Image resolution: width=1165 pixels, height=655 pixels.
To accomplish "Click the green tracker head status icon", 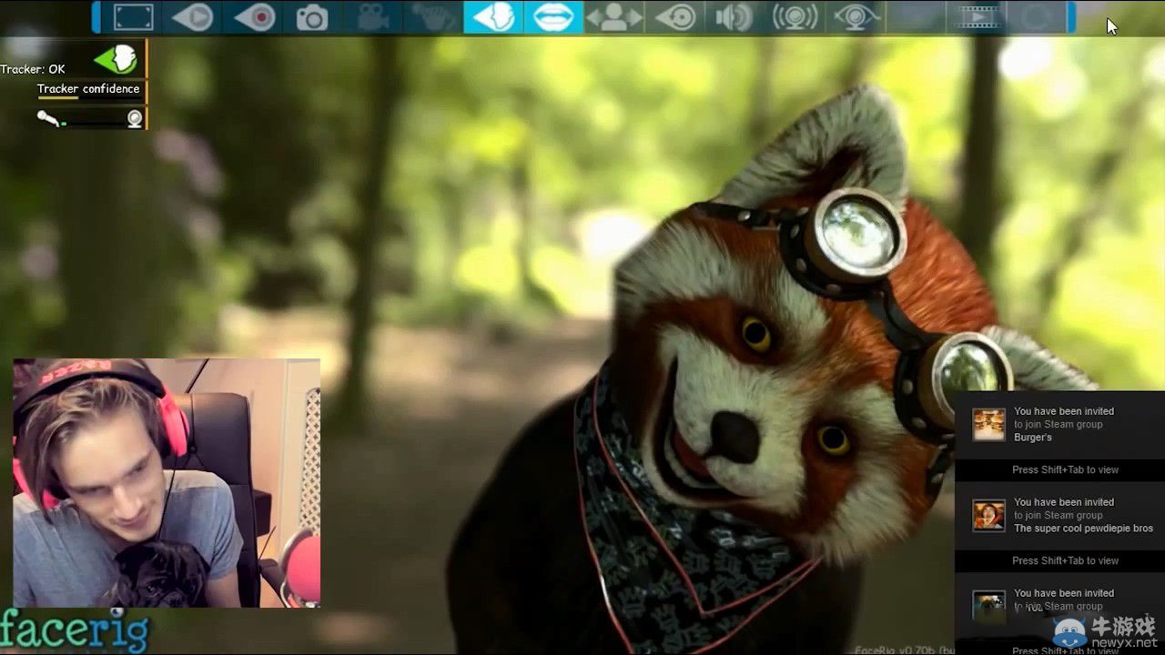I will pyautogui.click(x=116, y=60).
